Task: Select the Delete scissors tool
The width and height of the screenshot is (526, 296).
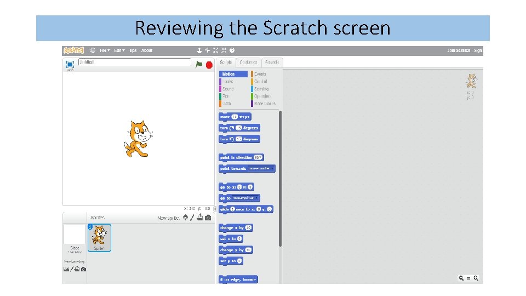Action: (x=207, y=50)
